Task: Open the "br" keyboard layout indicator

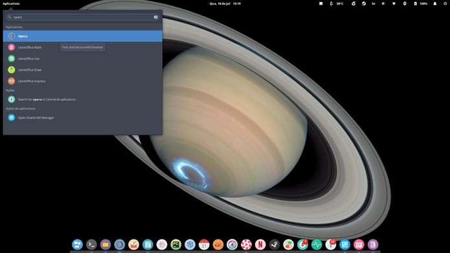Action: click(374, 4)
